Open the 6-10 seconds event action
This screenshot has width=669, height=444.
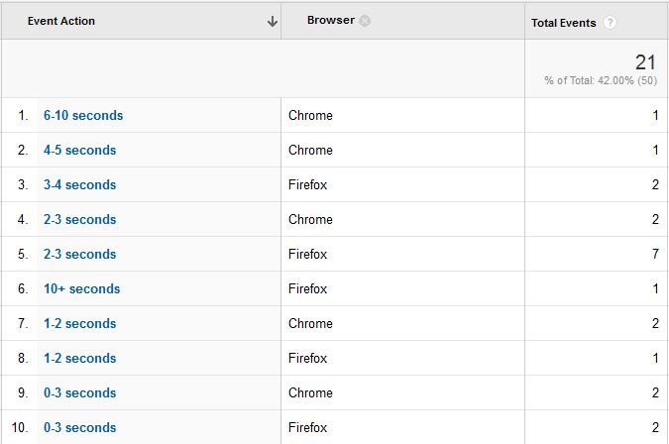click(83, 115)
